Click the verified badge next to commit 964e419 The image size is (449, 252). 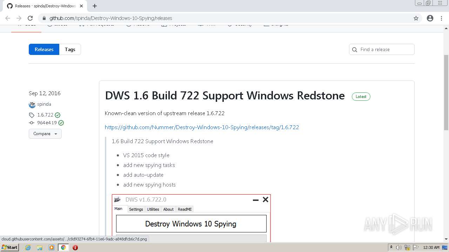61,123
